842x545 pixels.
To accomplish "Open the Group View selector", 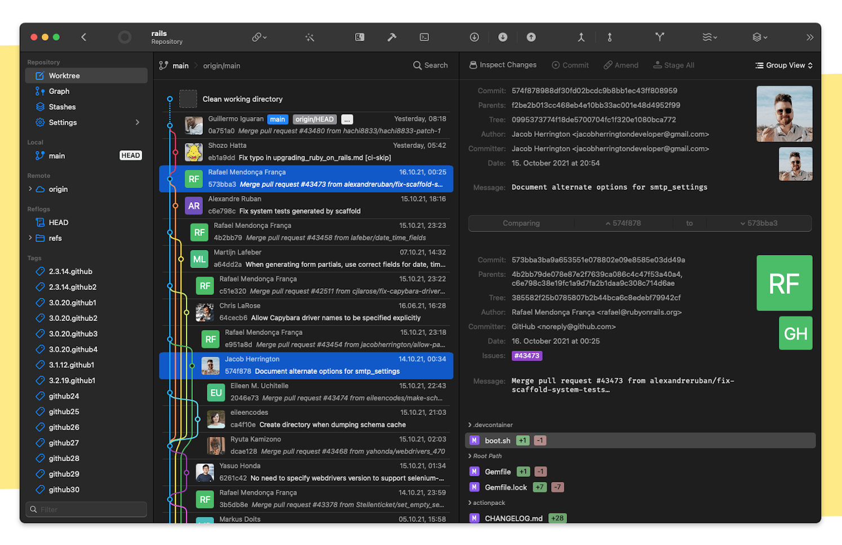I will click(783, 65).
